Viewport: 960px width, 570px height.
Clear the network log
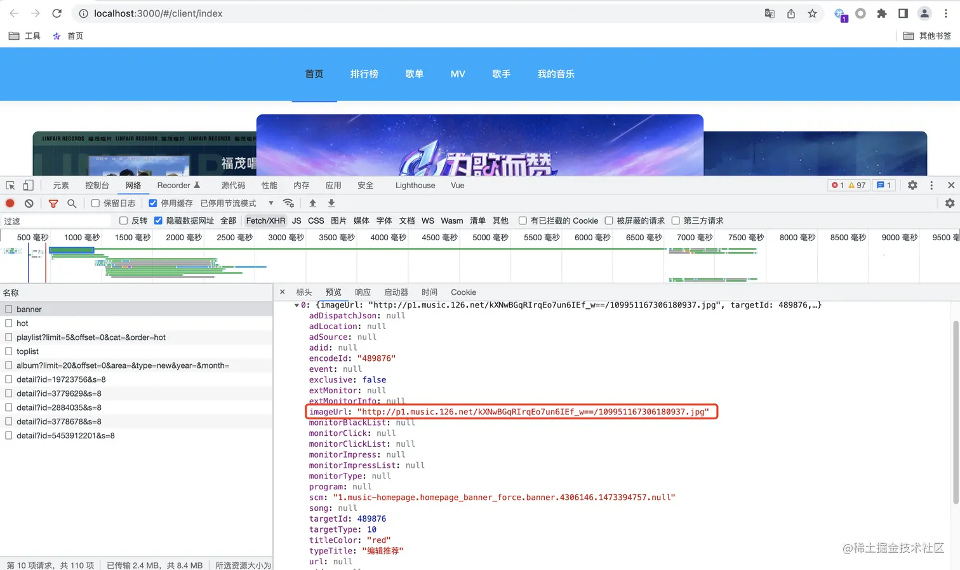tap(29, 203)
